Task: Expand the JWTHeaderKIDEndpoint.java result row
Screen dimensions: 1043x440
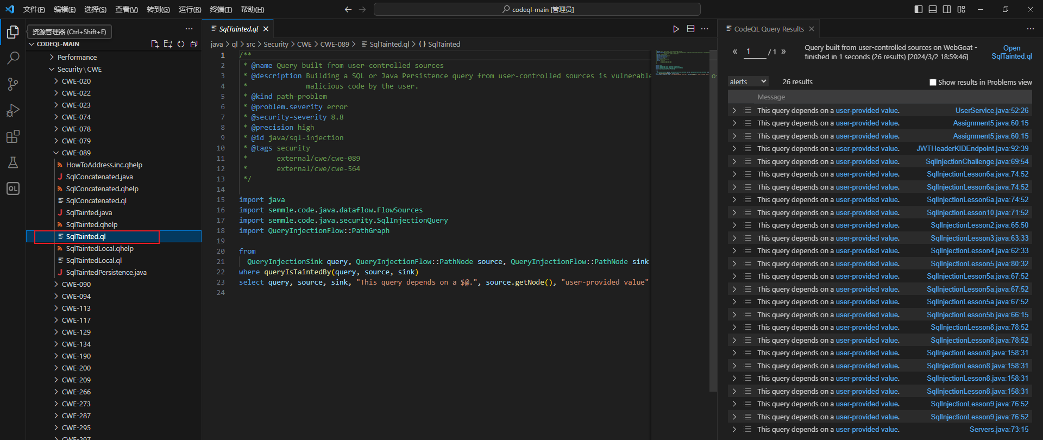Action: point(734,148)
